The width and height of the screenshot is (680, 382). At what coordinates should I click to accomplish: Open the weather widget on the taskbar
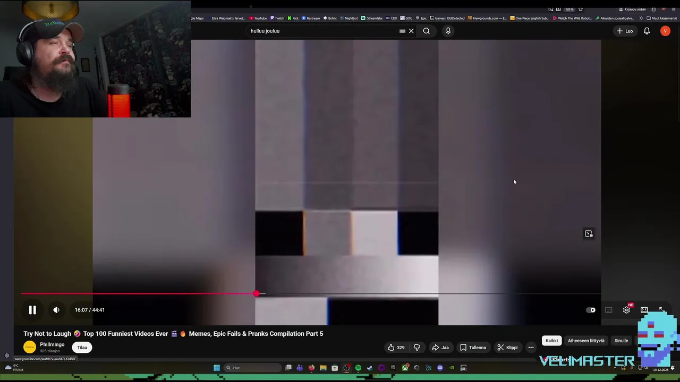(14, 368)
